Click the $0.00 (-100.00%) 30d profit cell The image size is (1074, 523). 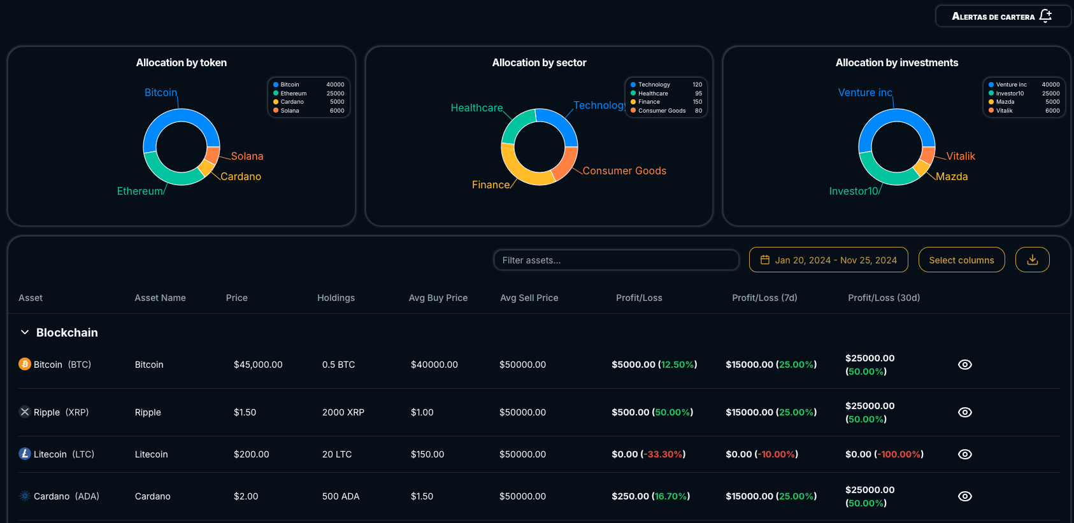(885, 454)
